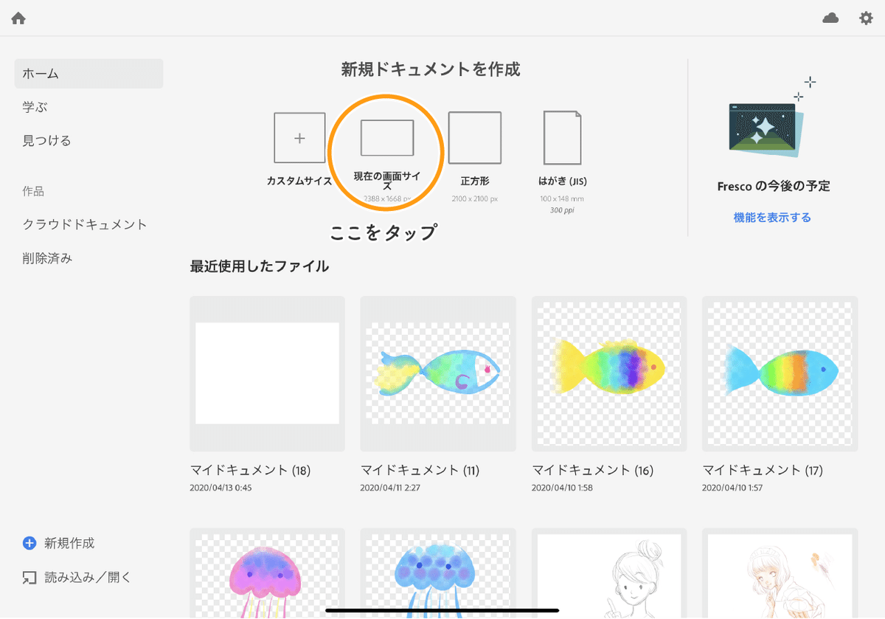Image resolution: width=885 pixels, height=619 pixels.
Task: Create custom size document (カスタムサイズ) icon
Action: point(299,138)
